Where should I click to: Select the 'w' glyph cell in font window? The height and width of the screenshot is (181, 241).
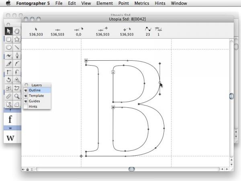point(10,137)
